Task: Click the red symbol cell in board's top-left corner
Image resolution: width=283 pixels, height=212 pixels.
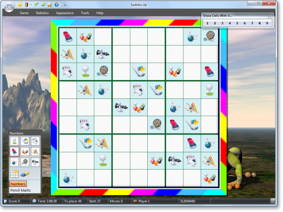Action: click(x=68, y=37)
